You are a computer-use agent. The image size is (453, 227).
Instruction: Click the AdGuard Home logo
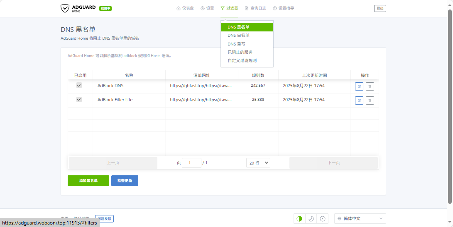point(78,8)
